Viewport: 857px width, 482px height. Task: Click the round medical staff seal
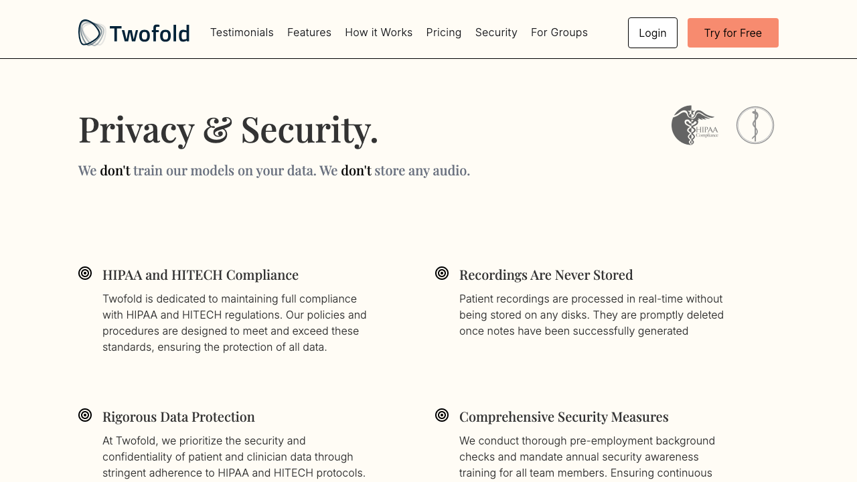click(755, 125)
